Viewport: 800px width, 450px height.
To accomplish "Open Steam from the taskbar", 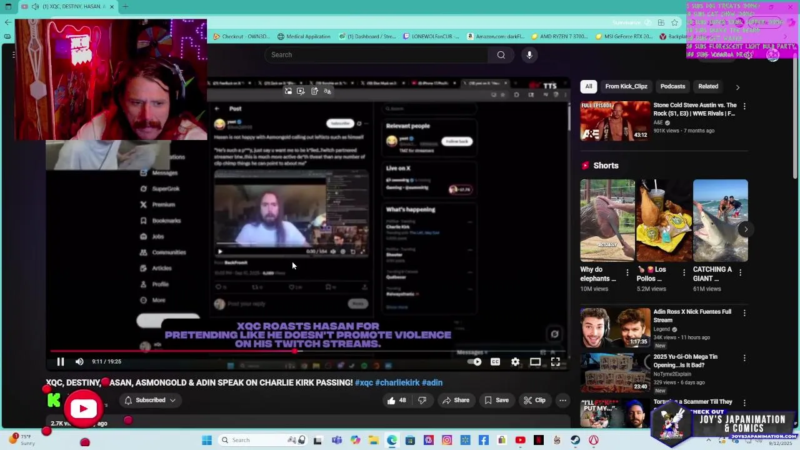I will click(575, 440).
